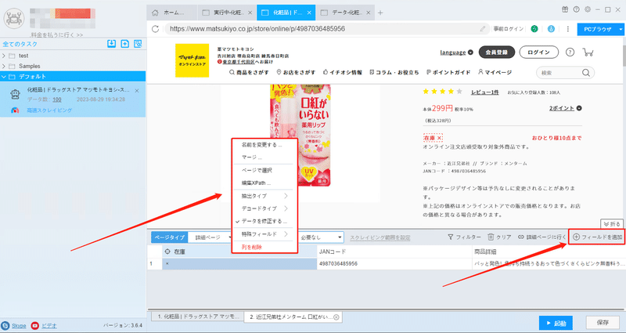This screenshot has height=333, width=626.
Task: Click the レビュー1件 link
Action: (484, 92)
